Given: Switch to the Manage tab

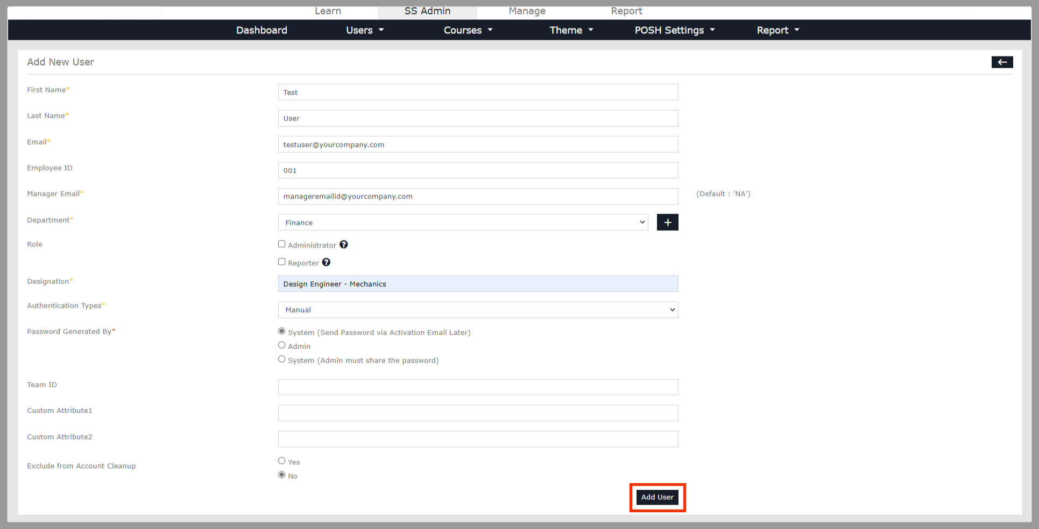Looking at the screenshot, I should pyautogui.click(x=527, y=11).
